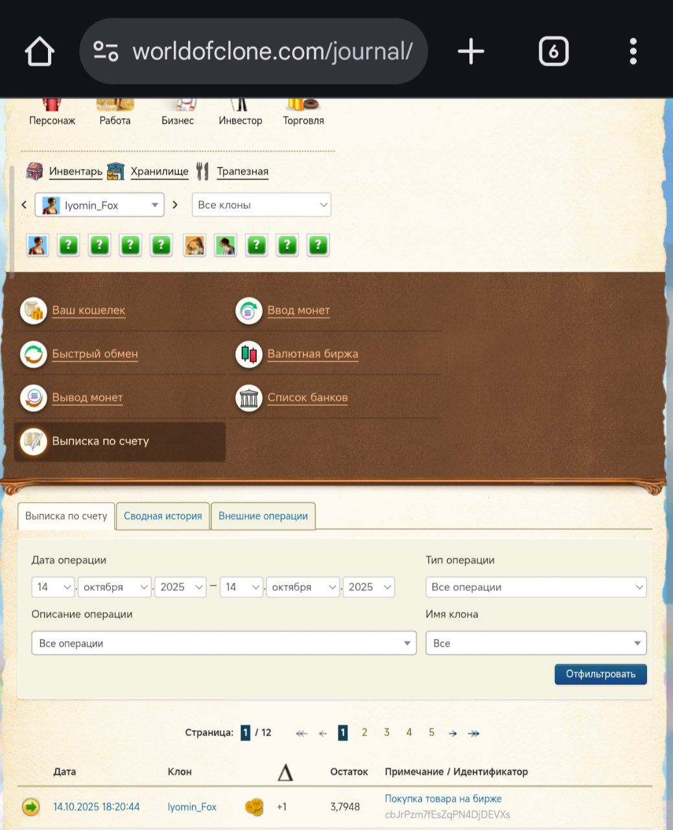This screenshot has width=673, height=830.
Task: Switch to the Внешние операции tab
Action: [263, 516]
